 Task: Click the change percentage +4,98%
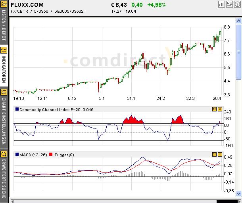tap(156, 5)
